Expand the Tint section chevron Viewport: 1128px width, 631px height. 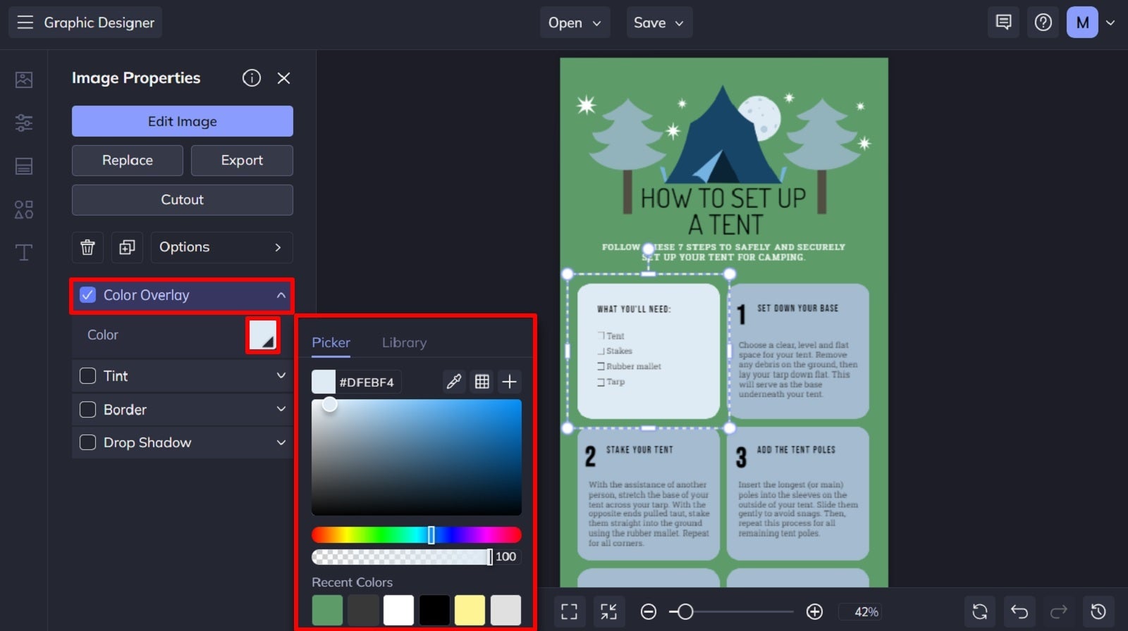281,375
